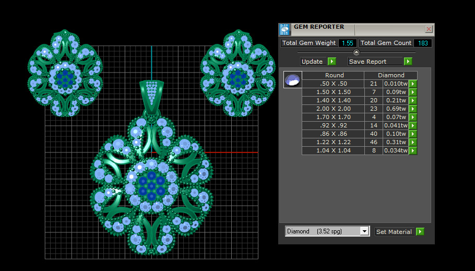
Task: Click the Total Gem Weight label
Action: pyautogui.click(x=309, y=43)
